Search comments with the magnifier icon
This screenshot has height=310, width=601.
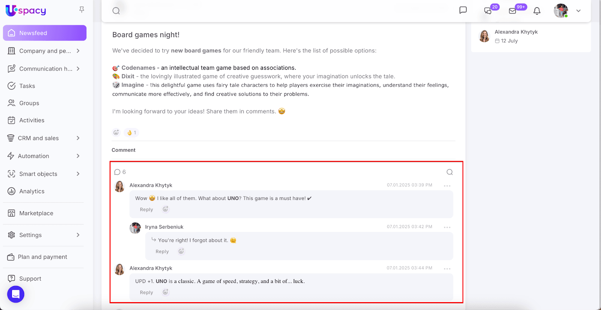[450, 172]
